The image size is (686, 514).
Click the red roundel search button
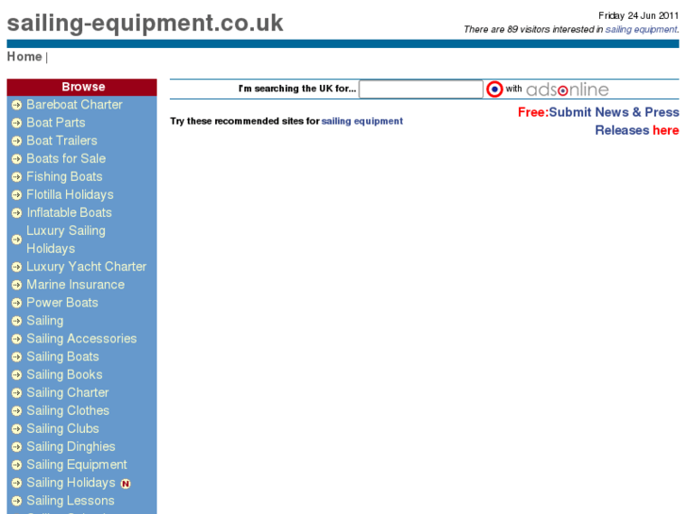pos(494,90)
